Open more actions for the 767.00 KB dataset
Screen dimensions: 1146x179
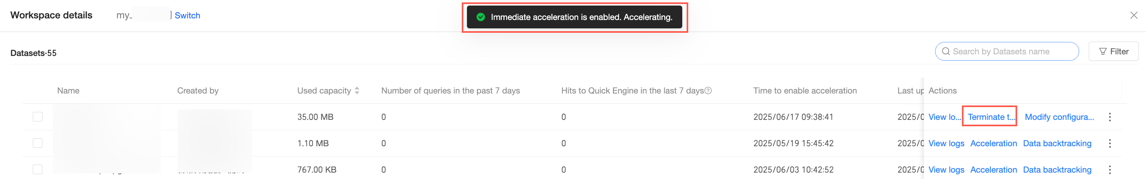pyautogui.click(x=1110, y=170)
